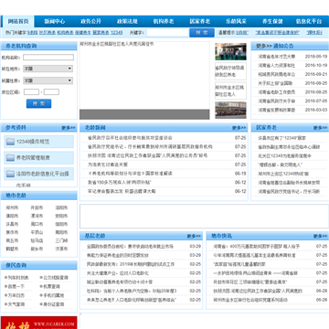Select 三门峡 in 地市老龄
This screenshot has height=329, width=329.
pyautogui.click(x=61, y=240)
